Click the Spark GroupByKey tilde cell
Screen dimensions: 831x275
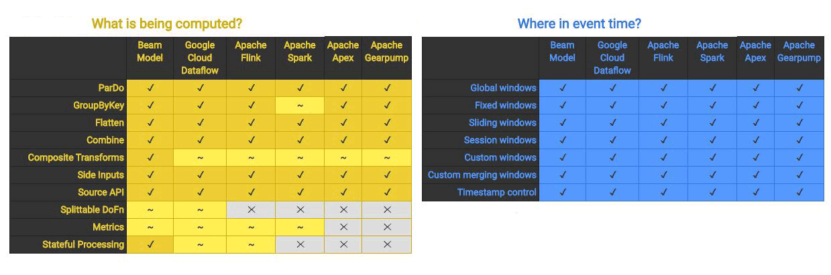click(x=300, y=105)
